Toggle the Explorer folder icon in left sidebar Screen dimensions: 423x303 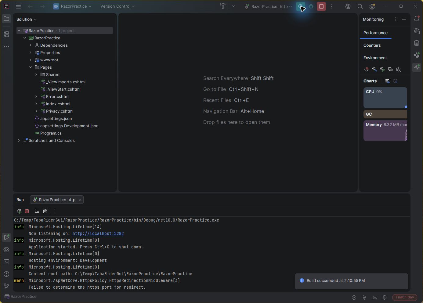point(6,19)
